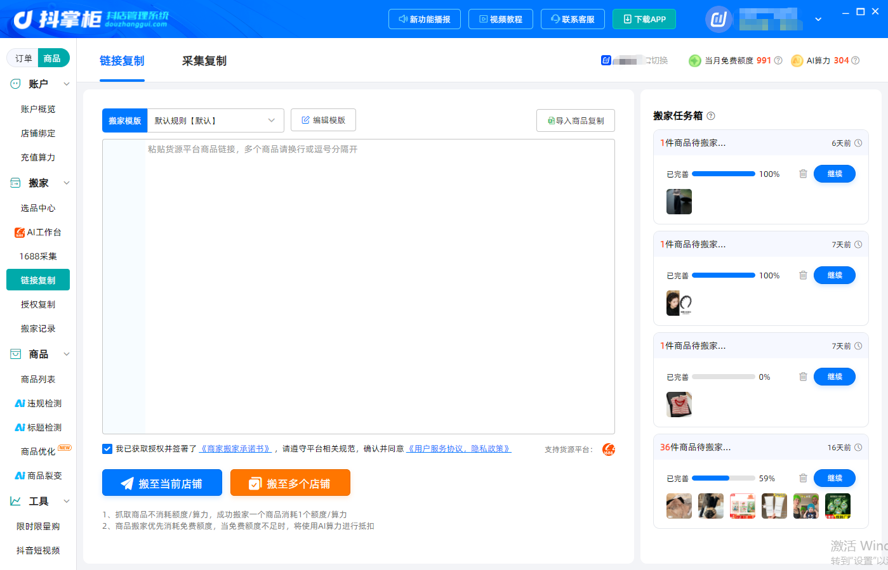The height and width of the screenshot is (570, 888).
Task: Open the user avatar icon in header
Action: (x=719, y=19)
